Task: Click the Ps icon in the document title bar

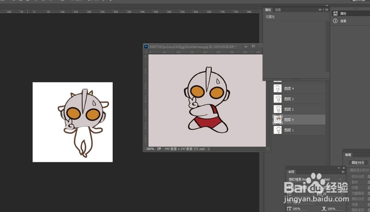Action: (x=146, y=46)
